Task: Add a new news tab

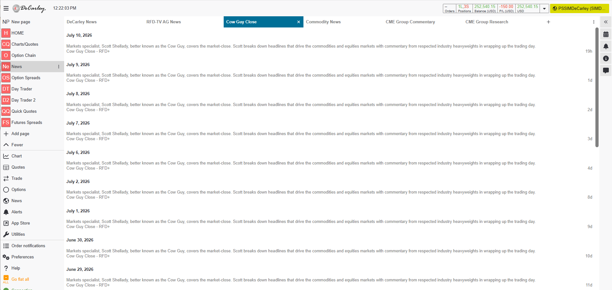Action: tap(549, 22)
